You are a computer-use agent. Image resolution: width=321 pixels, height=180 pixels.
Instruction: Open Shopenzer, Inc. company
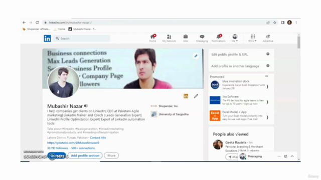pos(165,106)
